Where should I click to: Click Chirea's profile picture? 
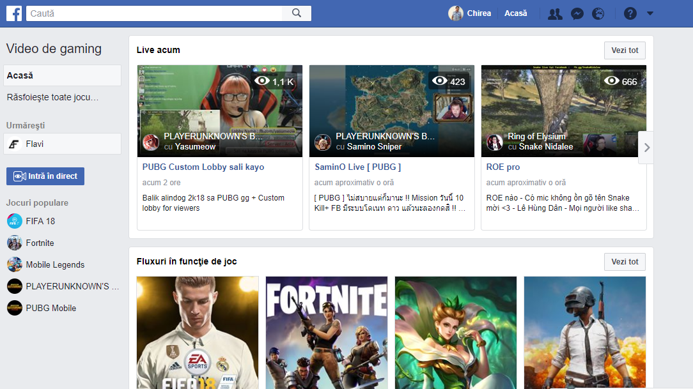pyautogui.click(x=456, y=13)
